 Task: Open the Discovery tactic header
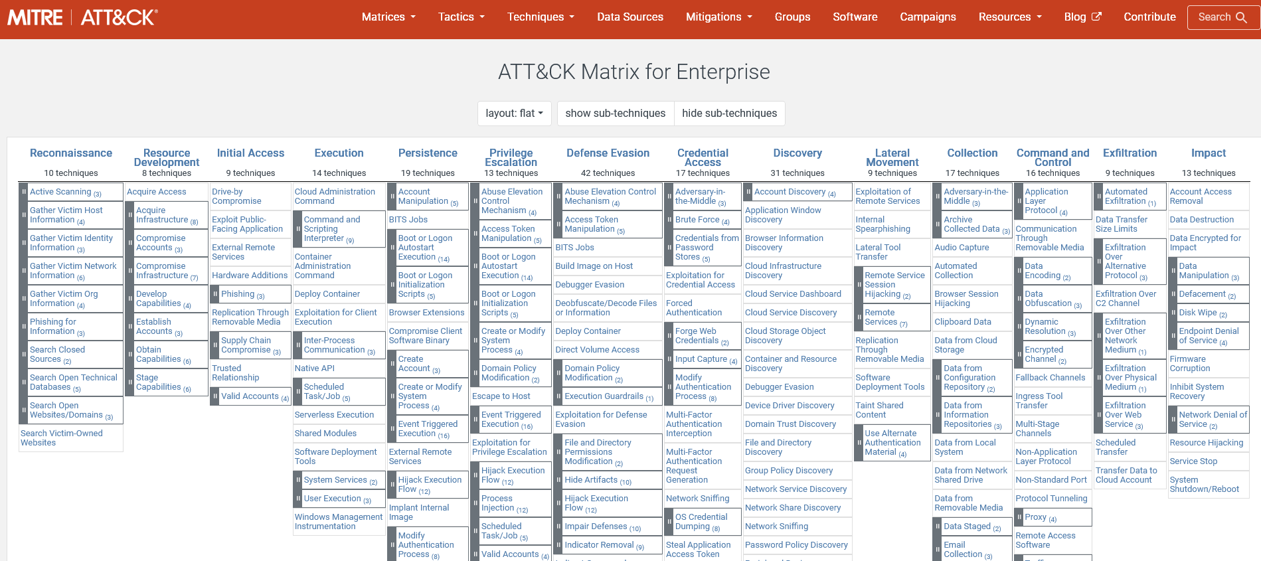click(x=798, y=153)
